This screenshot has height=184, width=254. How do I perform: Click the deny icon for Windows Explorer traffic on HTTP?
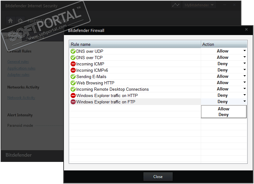point(73,95)
